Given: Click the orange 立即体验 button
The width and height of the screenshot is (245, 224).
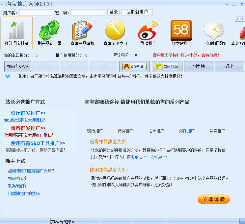Looking at the screenshot, I should (214, 199).
